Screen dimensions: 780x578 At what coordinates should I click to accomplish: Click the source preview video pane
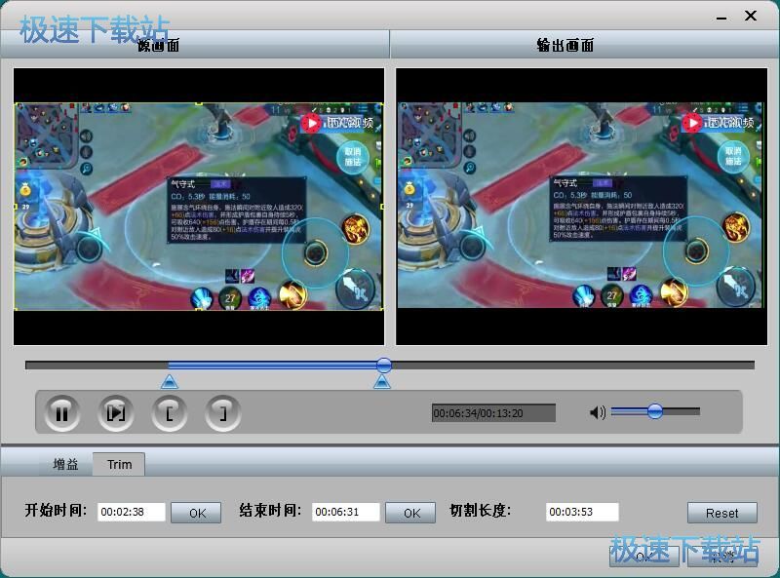(199, 207)
